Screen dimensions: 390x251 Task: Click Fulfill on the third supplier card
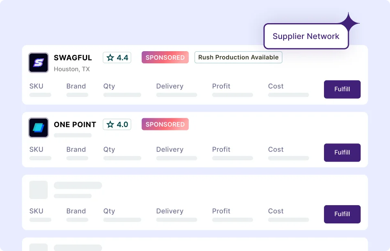click(342, 214)
